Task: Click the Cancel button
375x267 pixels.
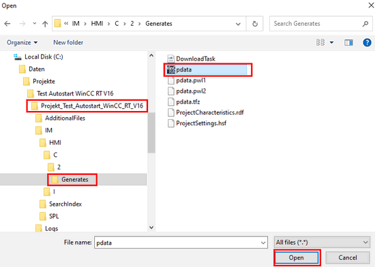Action: tap(348, 257)
